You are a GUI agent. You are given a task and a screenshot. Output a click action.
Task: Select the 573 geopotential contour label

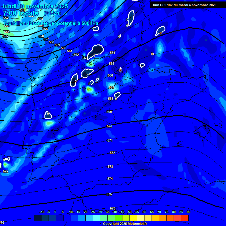(110, 167)
